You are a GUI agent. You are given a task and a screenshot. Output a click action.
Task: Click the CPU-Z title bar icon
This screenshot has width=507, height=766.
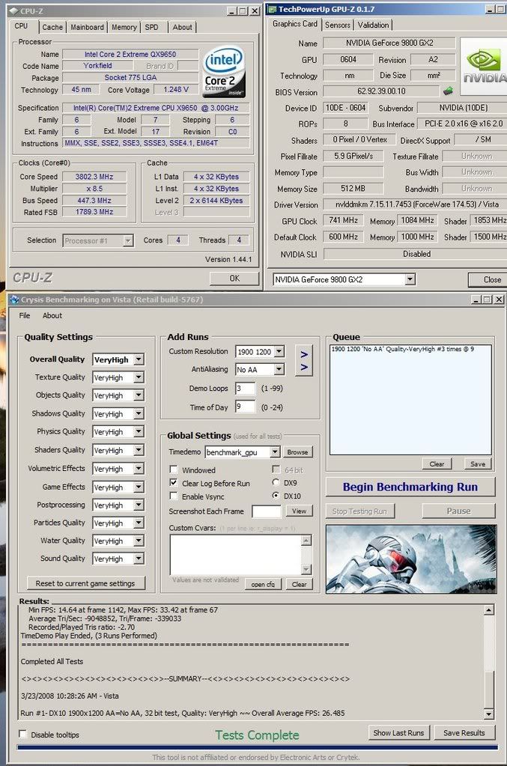click(13, 10)
